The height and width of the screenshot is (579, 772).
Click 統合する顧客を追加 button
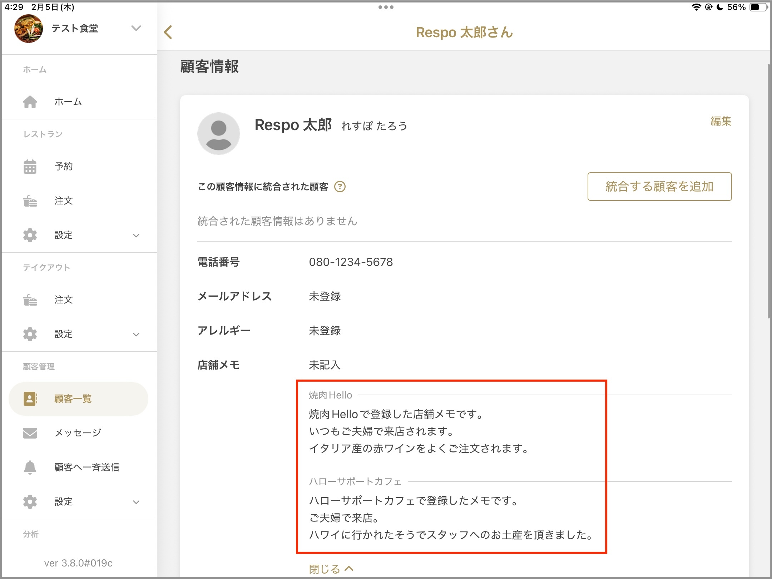click(x=659, y=187)
